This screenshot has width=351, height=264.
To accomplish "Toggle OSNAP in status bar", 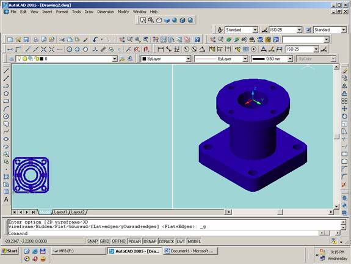I will tap(150, 241).
